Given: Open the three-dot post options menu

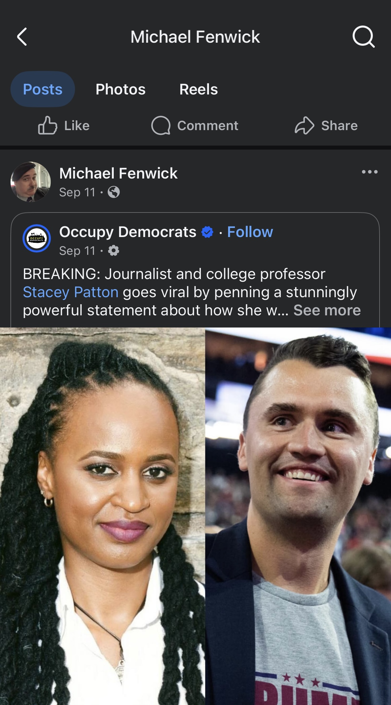Looking at the screenshot, I should click(x=369, y=172).
